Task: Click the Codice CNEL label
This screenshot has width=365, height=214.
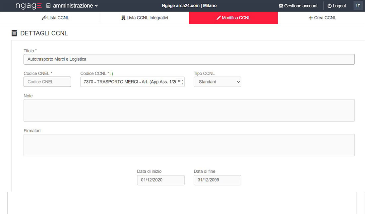Action: point(38,74)
